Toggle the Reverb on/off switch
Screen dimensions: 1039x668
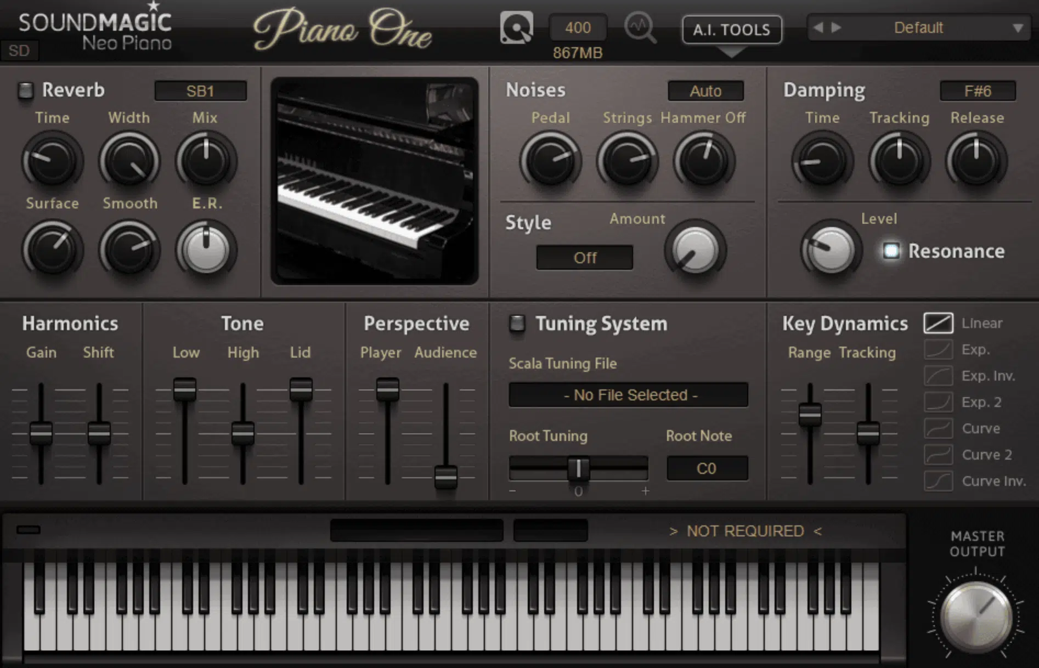coord(25,90)
